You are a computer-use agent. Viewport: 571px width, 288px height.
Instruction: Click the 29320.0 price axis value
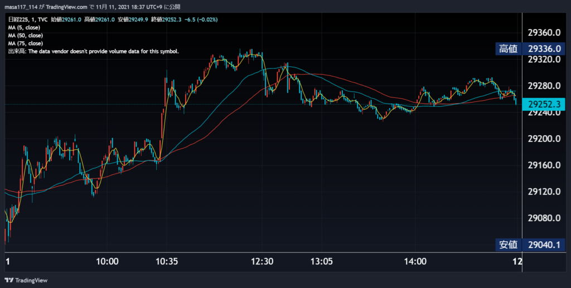[x=544, y=59]
